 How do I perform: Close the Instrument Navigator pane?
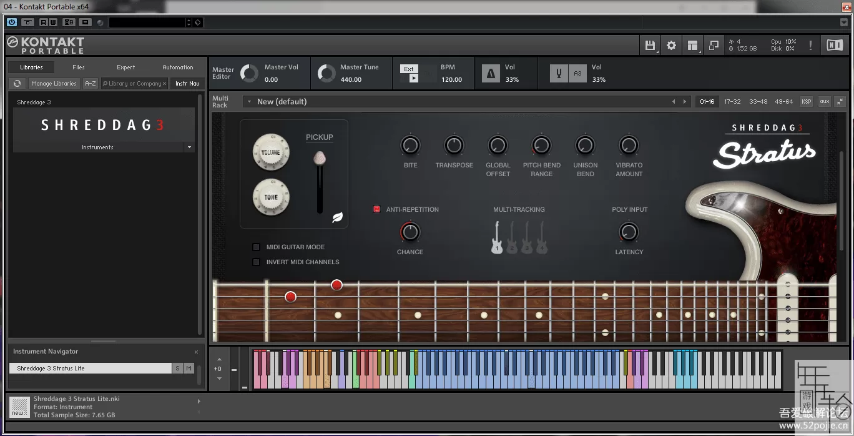point(196,352)
